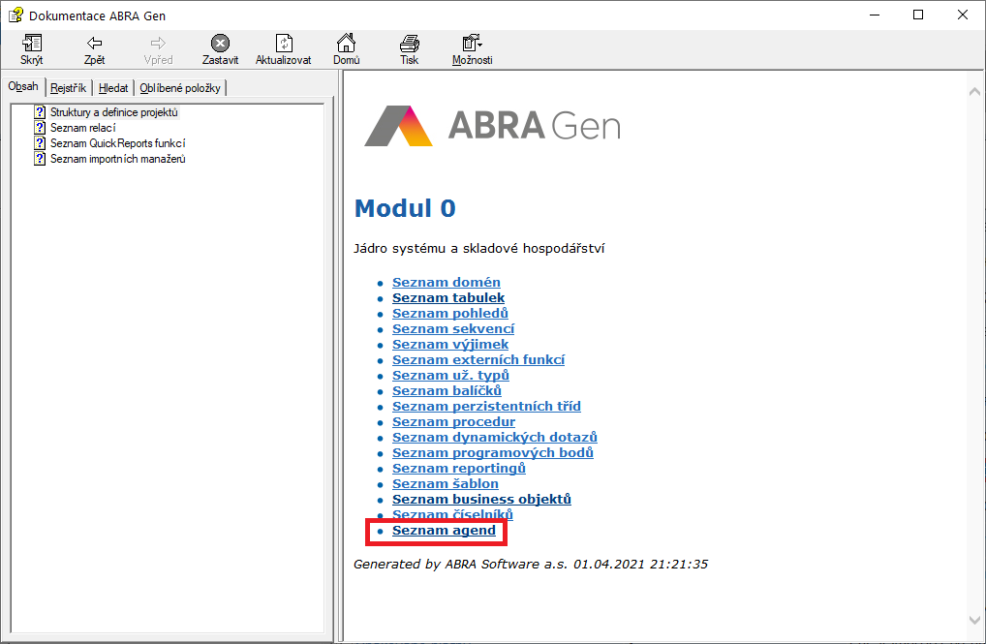Image resolution: width=986 pixels, height=644 pixels.
Task: Switch to the Rejstřík tab
Action: click(67, 86)
